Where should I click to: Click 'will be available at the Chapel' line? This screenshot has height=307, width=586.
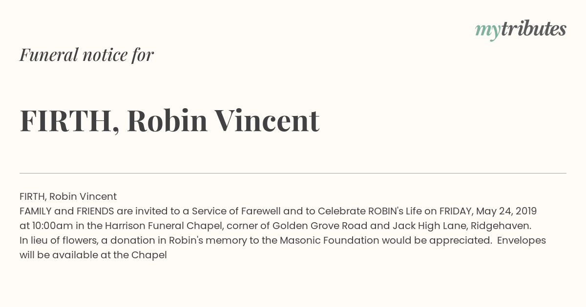[x=93, y=255]
